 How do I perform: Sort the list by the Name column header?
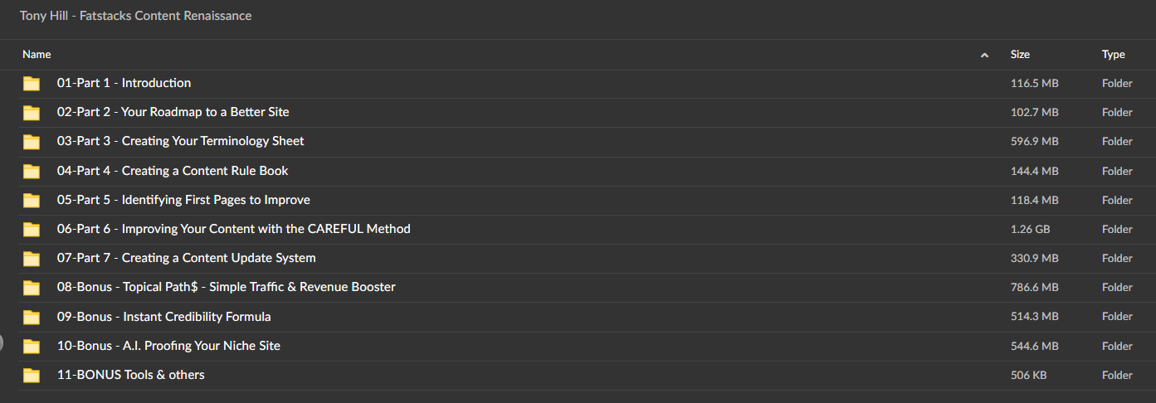pyautogui.click(x=37, y=54)
